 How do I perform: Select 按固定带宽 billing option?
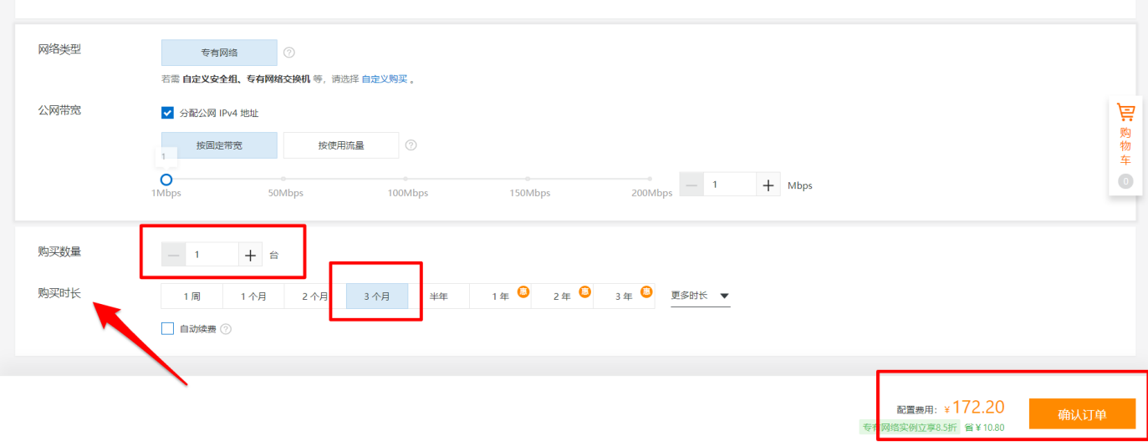(219, 145)
